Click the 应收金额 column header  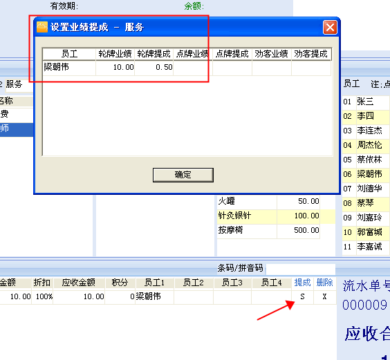pos(79,283)
